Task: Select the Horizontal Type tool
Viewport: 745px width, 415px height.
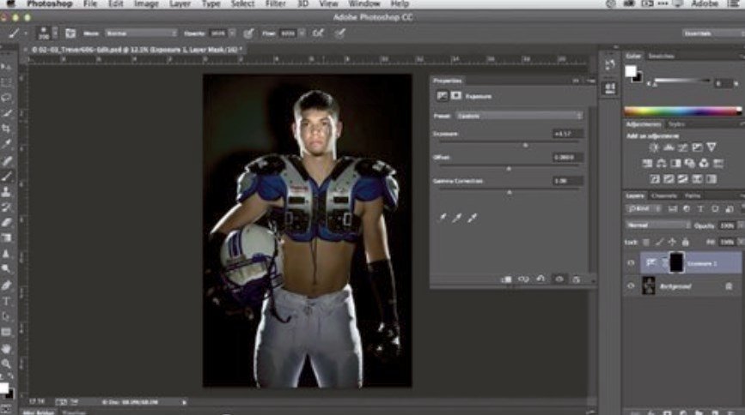Action: pyautogui.click(x=6, y=301)
